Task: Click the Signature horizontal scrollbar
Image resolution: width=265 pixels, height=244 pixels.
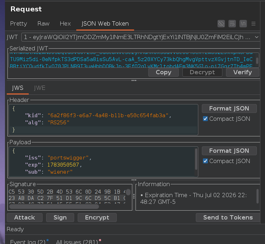Action: pos(54,206)
